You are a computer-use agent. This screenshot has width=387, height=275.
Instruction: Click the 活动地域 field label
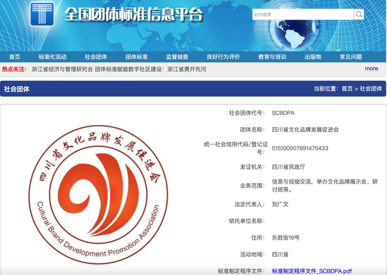pos(252,254)
